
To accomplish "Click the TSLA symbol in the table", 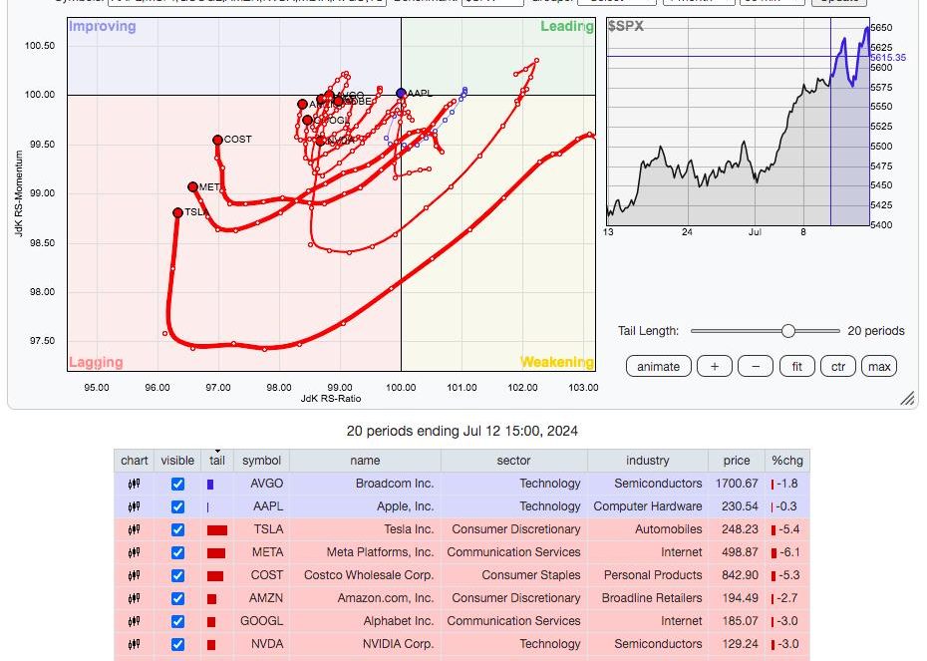I will point(268,529).
